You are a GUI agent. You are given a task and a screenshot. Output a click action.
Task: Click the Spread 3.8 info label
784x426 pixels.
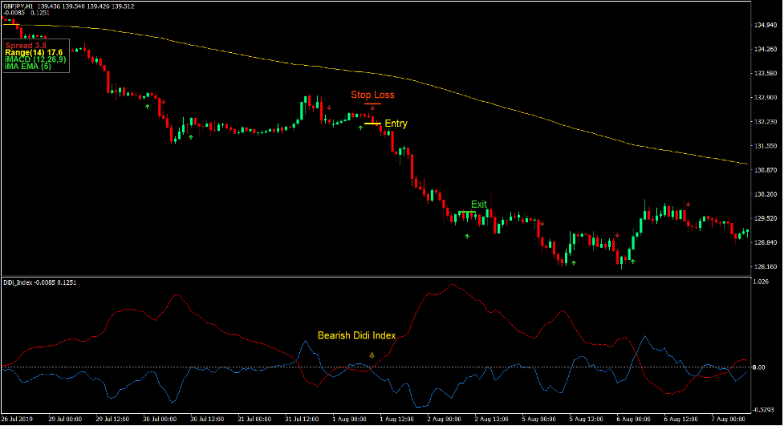26,45
